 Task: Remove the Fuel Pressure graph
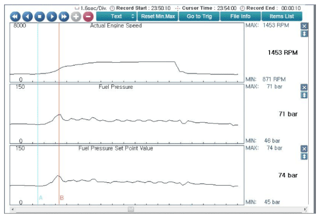click(305, 87)
